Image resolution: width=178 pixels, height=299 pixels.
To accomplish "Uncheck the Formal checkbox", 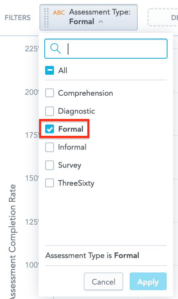I will pyautogui.click(x=50, y=129).
